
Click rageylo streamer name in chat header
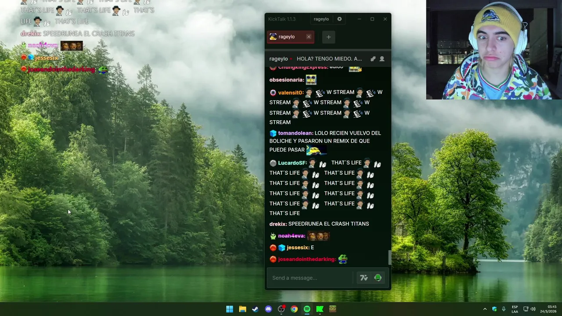click(x=278, y=59)
